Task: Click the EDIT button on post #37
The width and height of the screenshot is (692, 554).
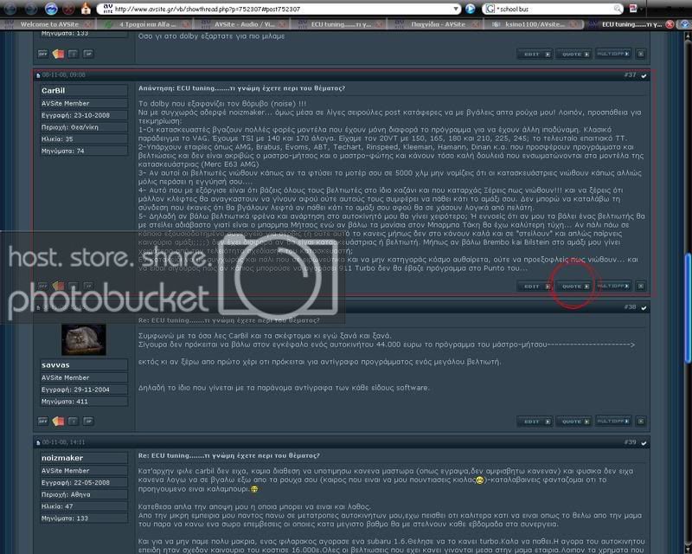Action: (x=535, y=287)
